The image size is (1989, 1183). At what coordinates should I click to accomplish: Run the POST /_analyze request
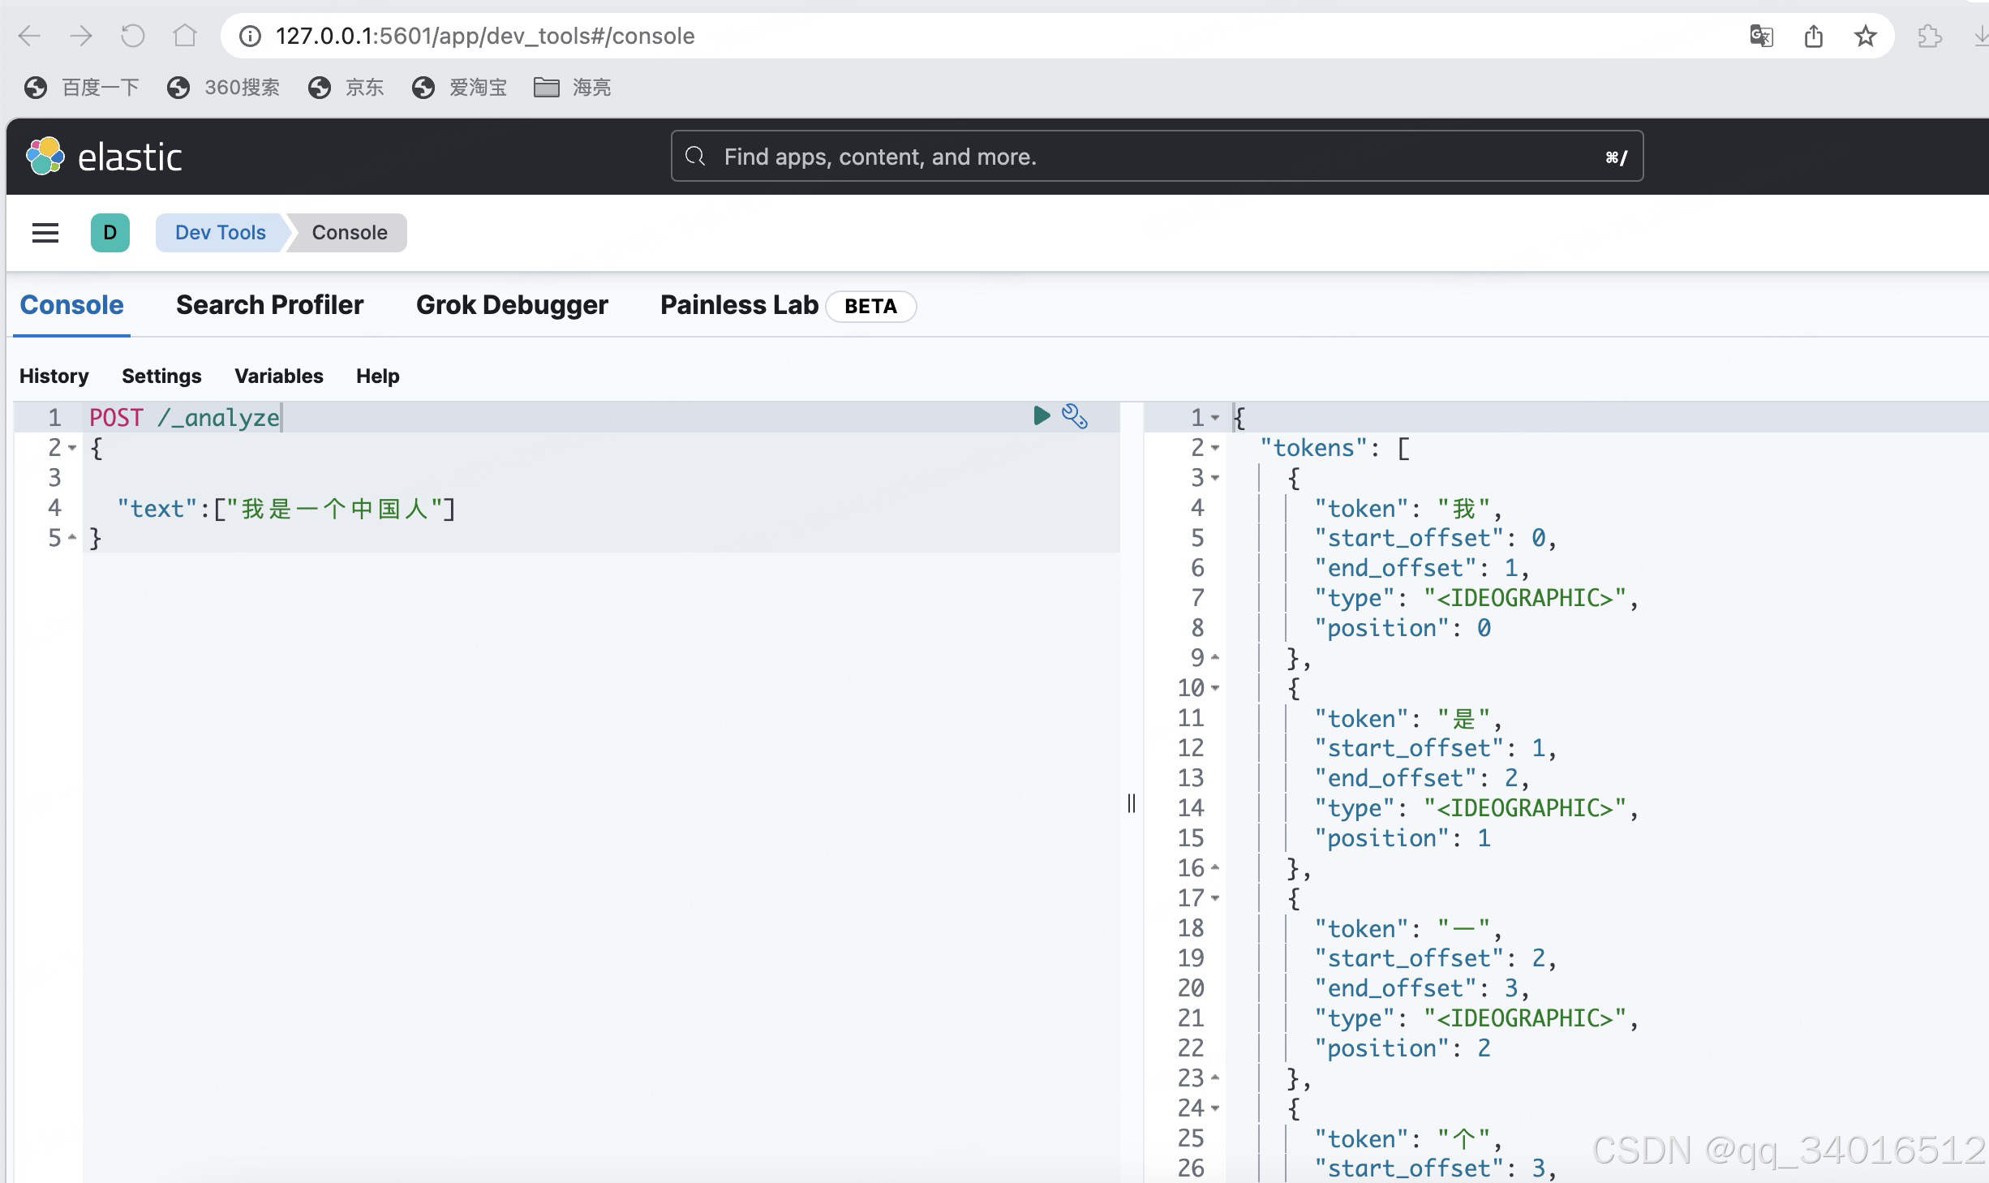(1042, 416)
